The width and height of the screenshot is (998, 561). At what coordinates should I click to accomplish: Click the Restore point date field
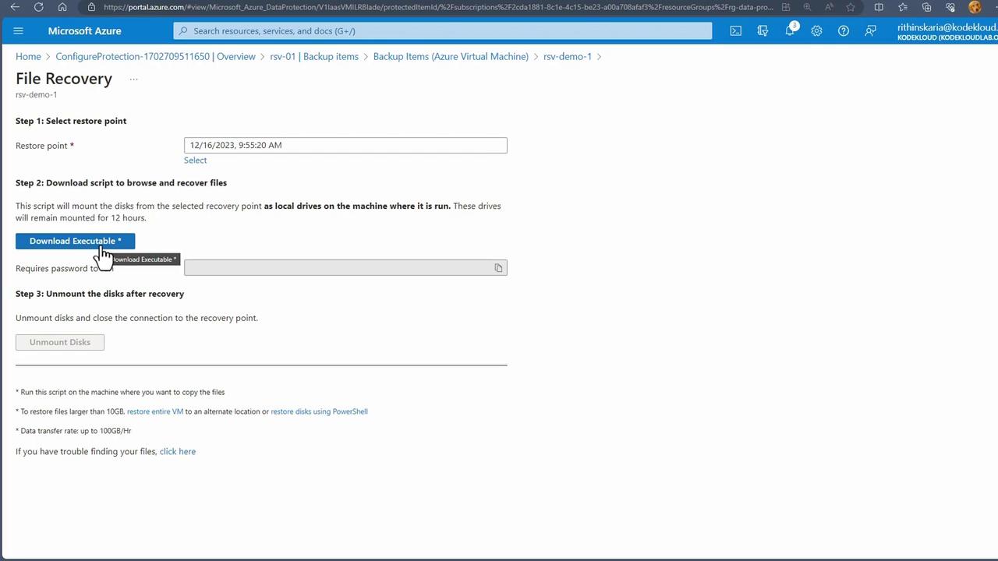click(345, 145)
